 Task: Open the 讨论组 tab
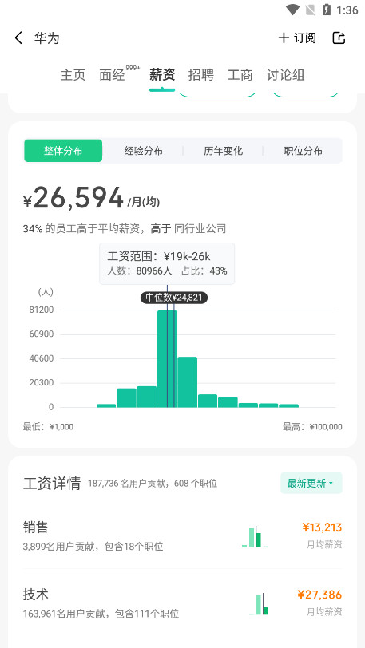click(286, 75)
